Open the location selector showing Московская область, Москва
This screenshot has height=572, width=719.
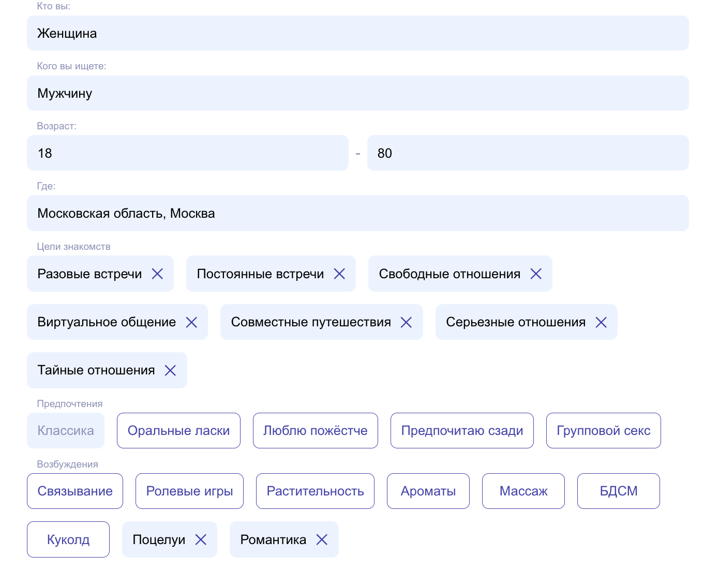[358, 213]
